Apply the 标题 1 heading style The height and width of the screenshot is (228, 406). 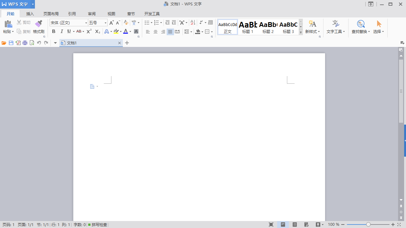pos(248,27)
